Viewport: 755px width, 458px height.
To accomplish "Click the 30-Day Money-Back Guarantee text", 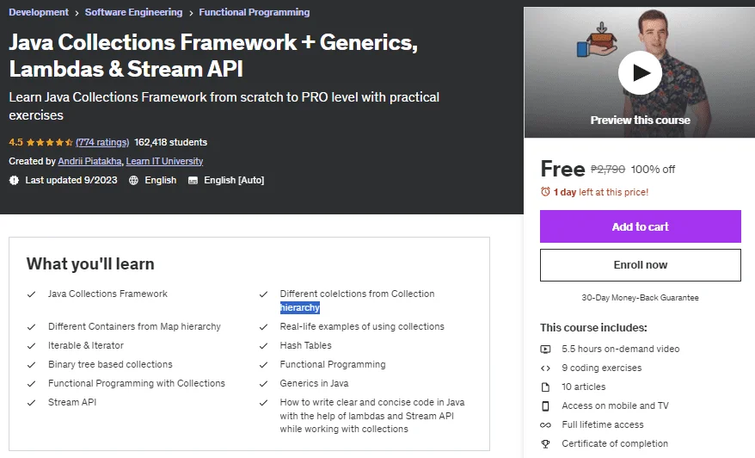I will click(x=640, y=298).
